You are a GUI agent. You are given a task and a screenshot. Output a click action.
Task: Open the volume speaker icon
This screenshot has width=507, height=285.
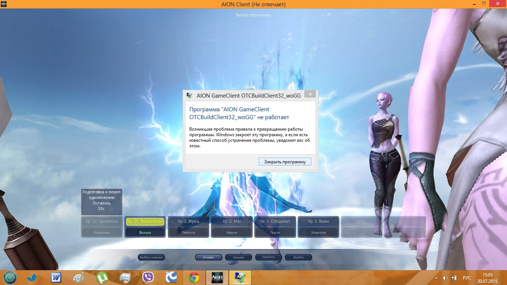point(445,278)
